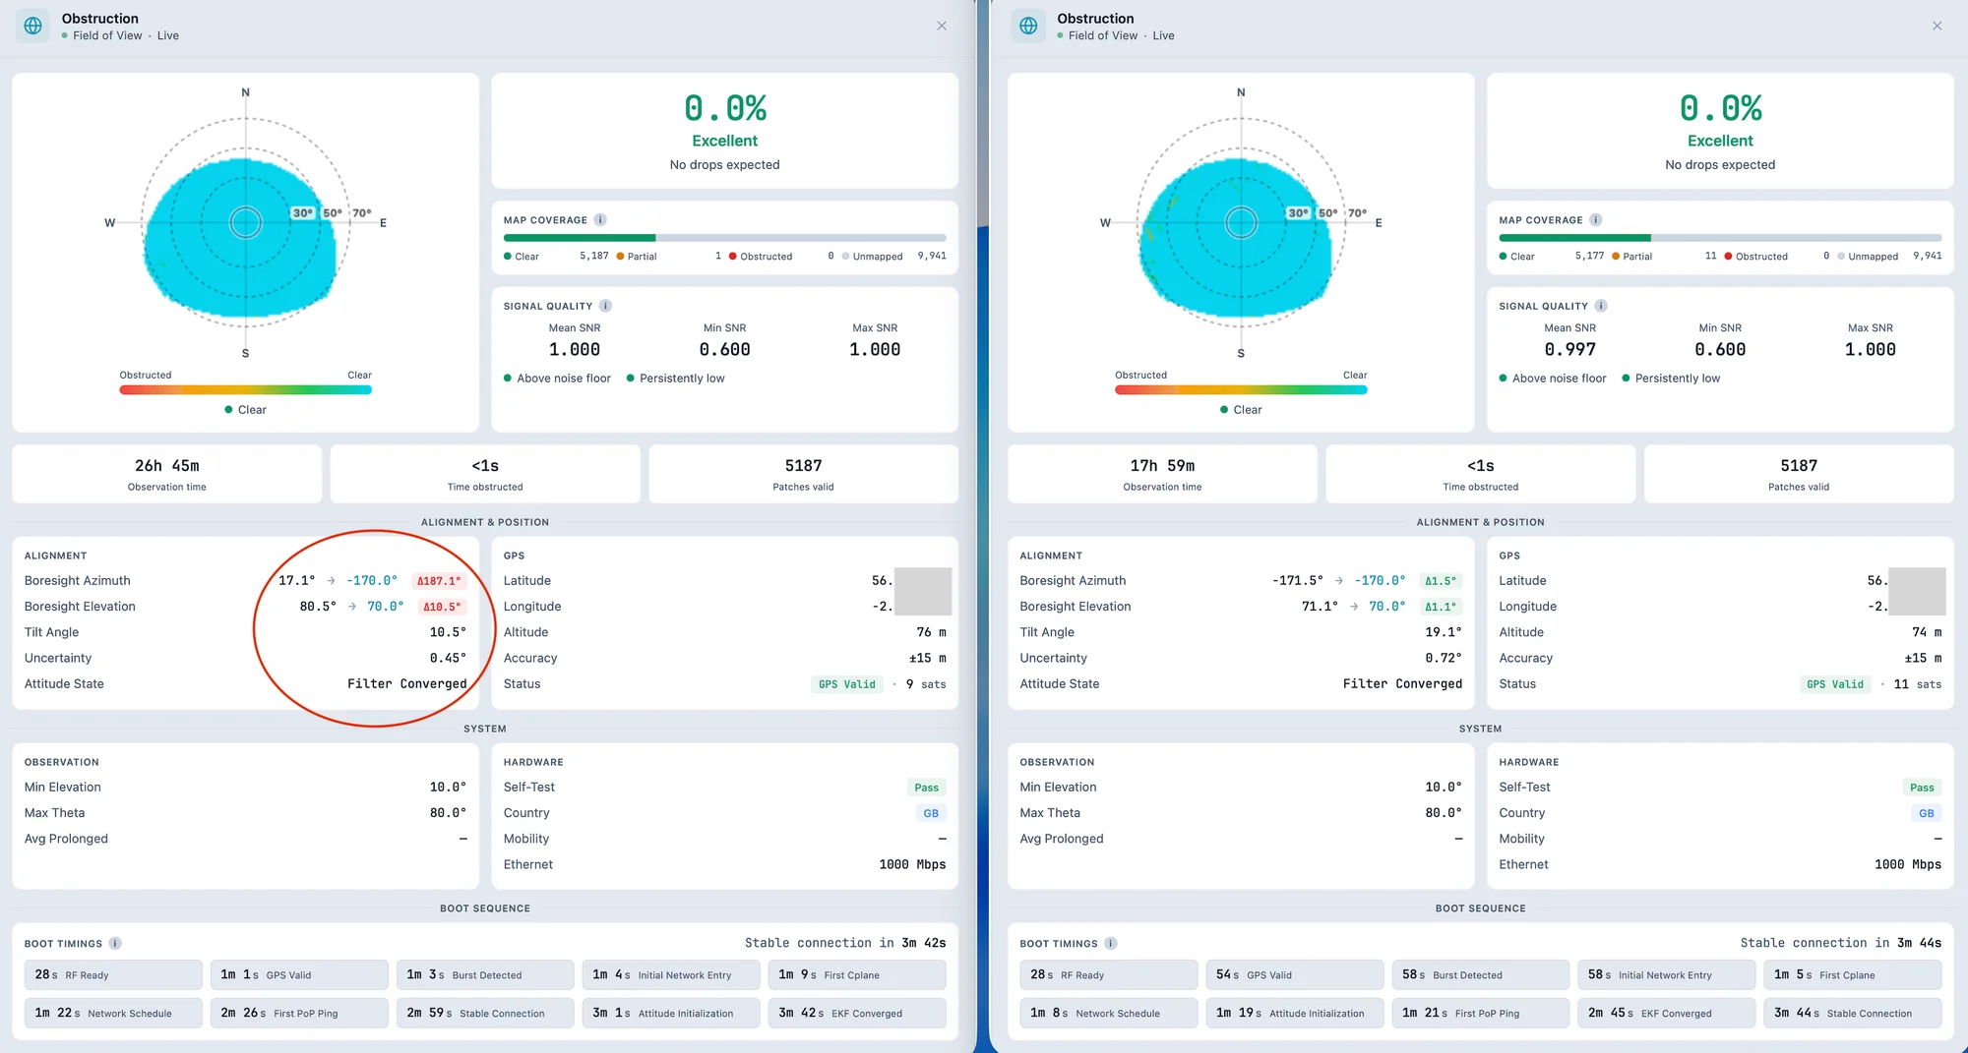Click the Obstructed-to-Clear gradient bar in left panel

click(x=246, y=390)
